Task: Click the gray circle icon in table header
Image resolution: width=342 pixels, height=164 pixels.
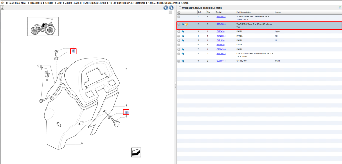Action: point(179,12)
